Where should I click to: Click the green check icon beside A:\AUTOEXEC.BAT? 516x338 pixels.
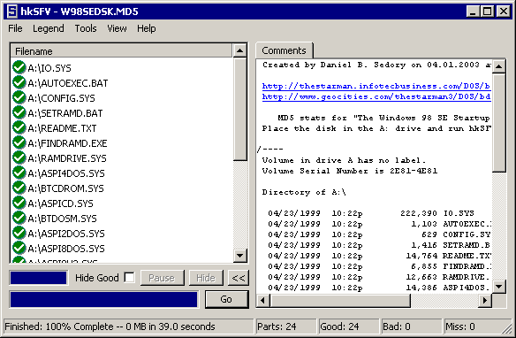(19, 82)
